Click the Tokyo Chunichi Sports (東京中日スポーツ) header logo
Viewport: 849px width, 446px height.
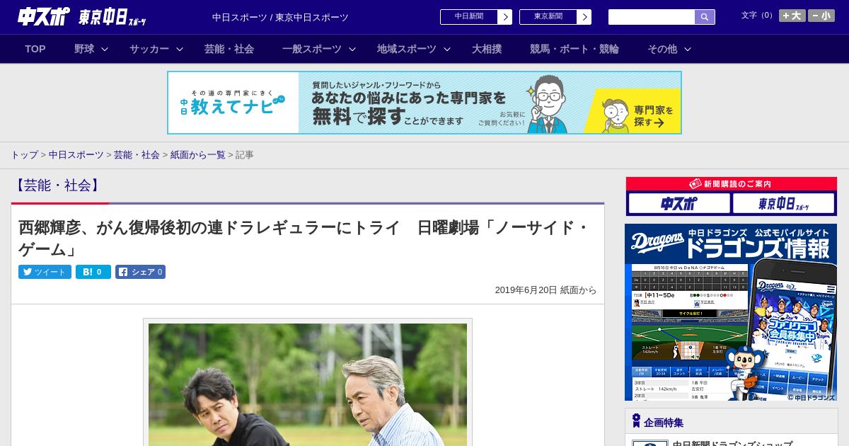click(x=112, y=17)
